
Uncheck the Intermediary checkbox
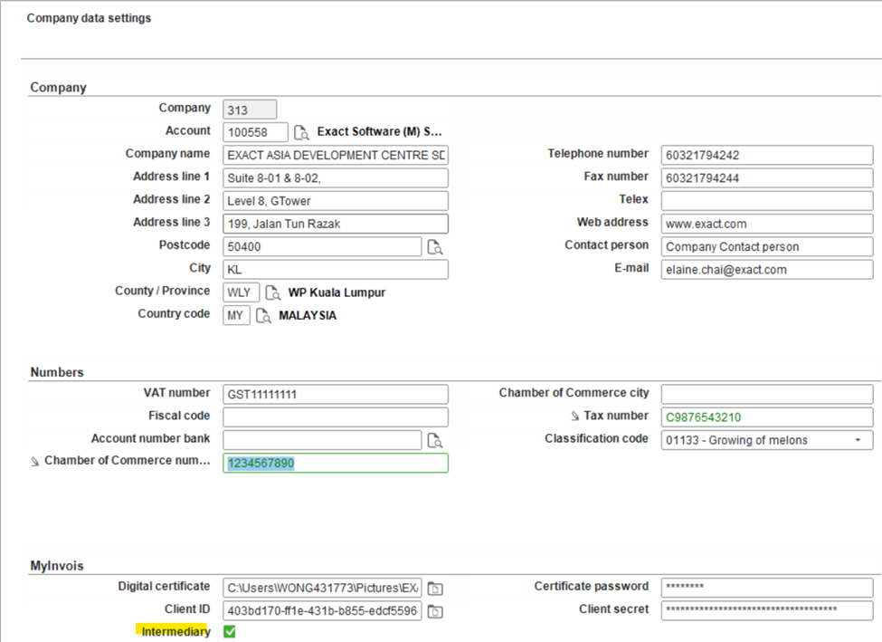pyautogui.click(x=229, y=631)
